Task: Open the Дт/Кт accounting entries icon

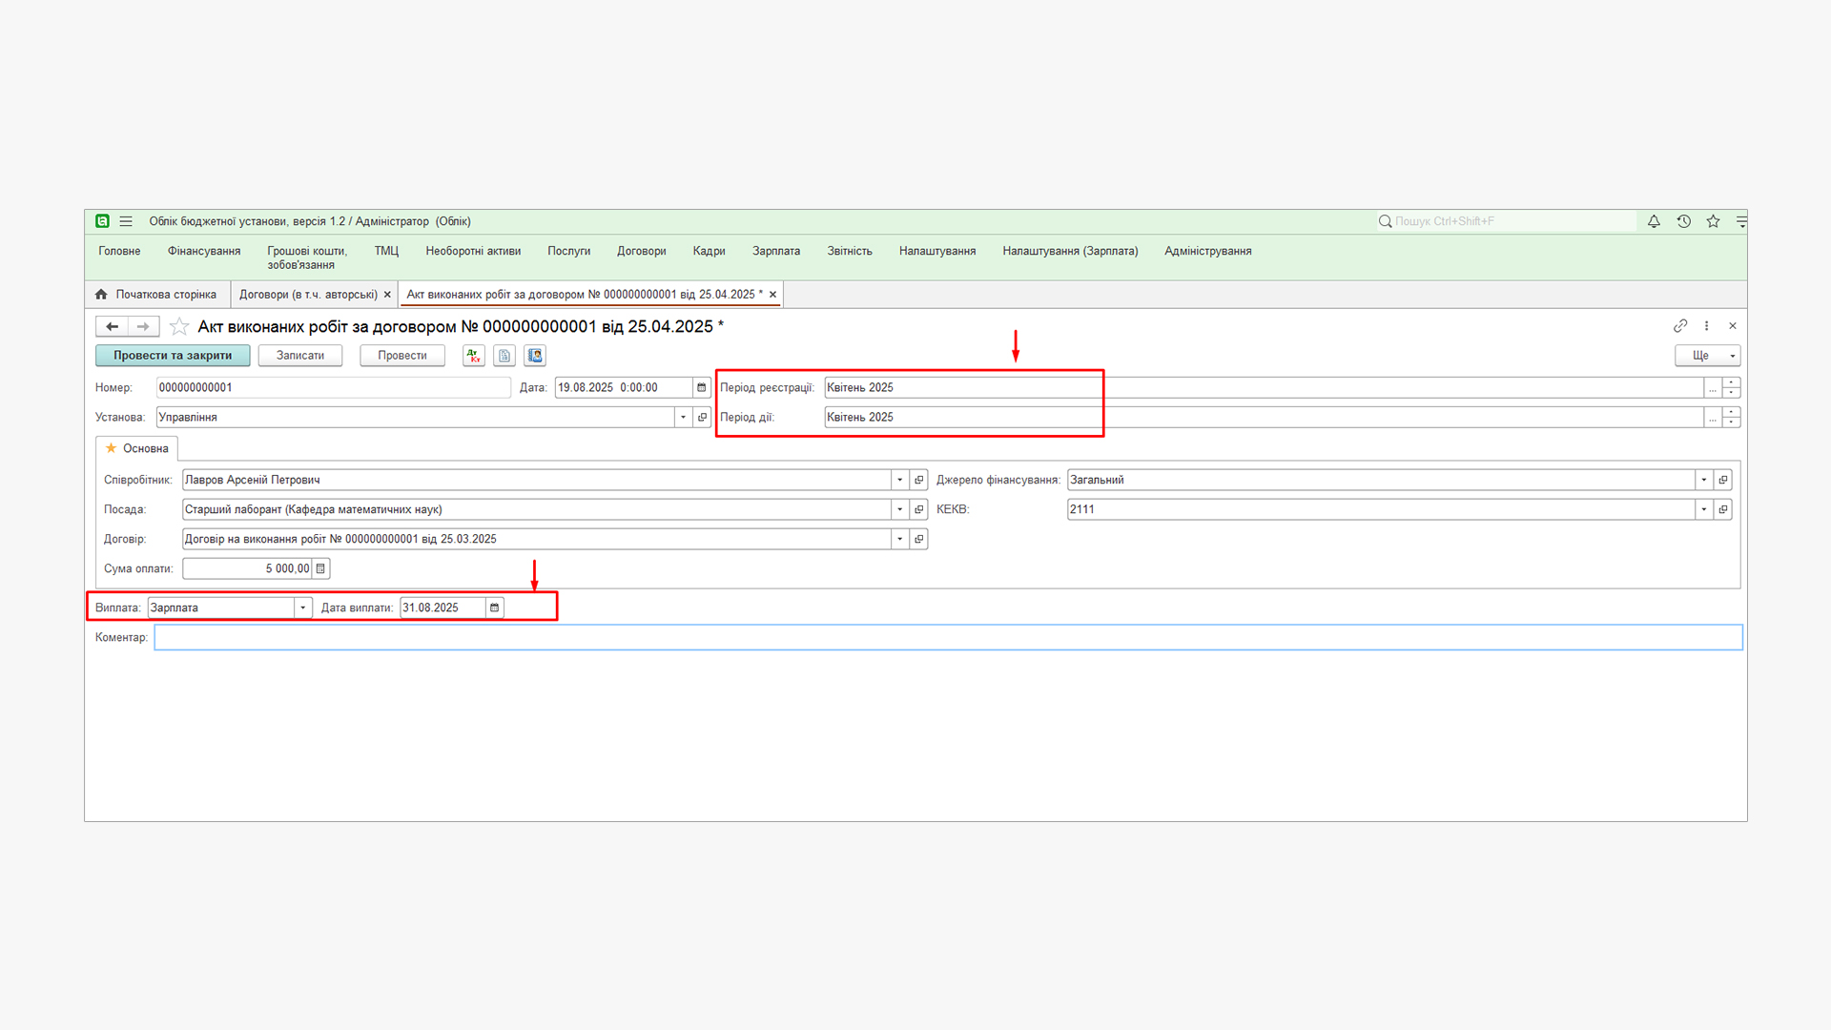Action: [x=474, y=356]
